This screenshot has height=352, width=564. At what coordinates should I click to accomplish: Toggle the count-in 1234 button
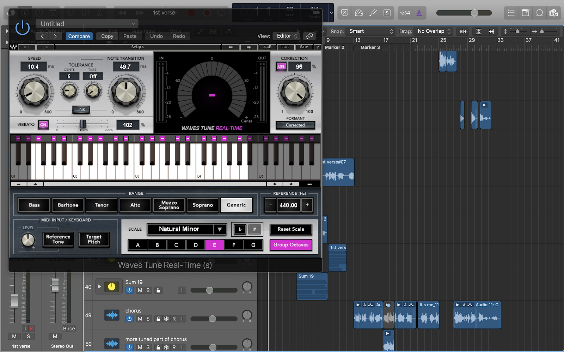point(405,13)
